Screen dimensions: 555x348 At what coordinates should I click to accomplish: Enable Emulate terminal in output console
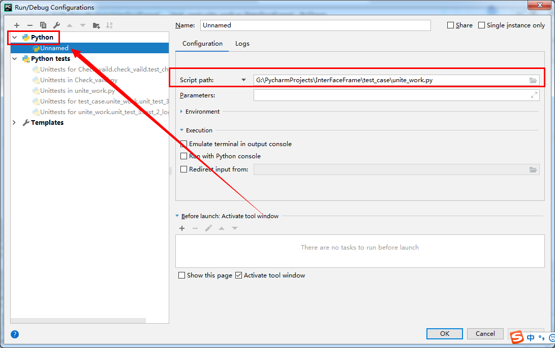point(183,144)
